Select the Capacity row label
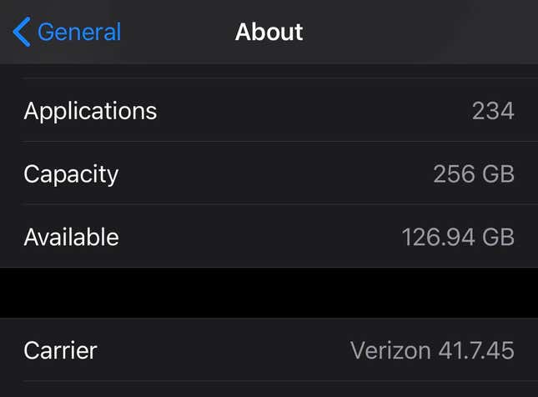The height and width of the screenshot is (397, 538). pyautogui.click(x=71, y=174)
